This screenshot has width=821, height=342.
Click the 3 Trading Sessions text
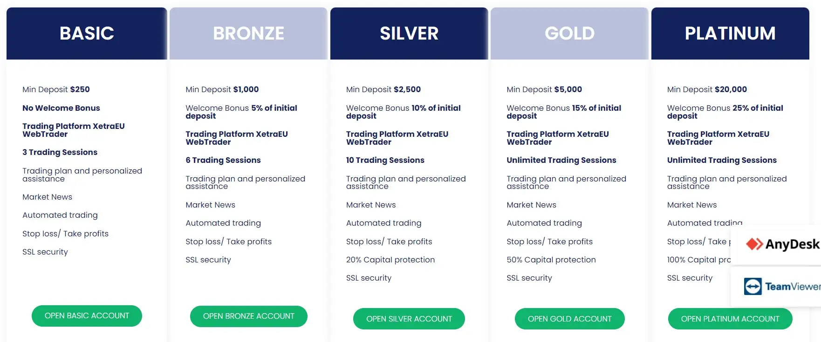pos(60,152)
